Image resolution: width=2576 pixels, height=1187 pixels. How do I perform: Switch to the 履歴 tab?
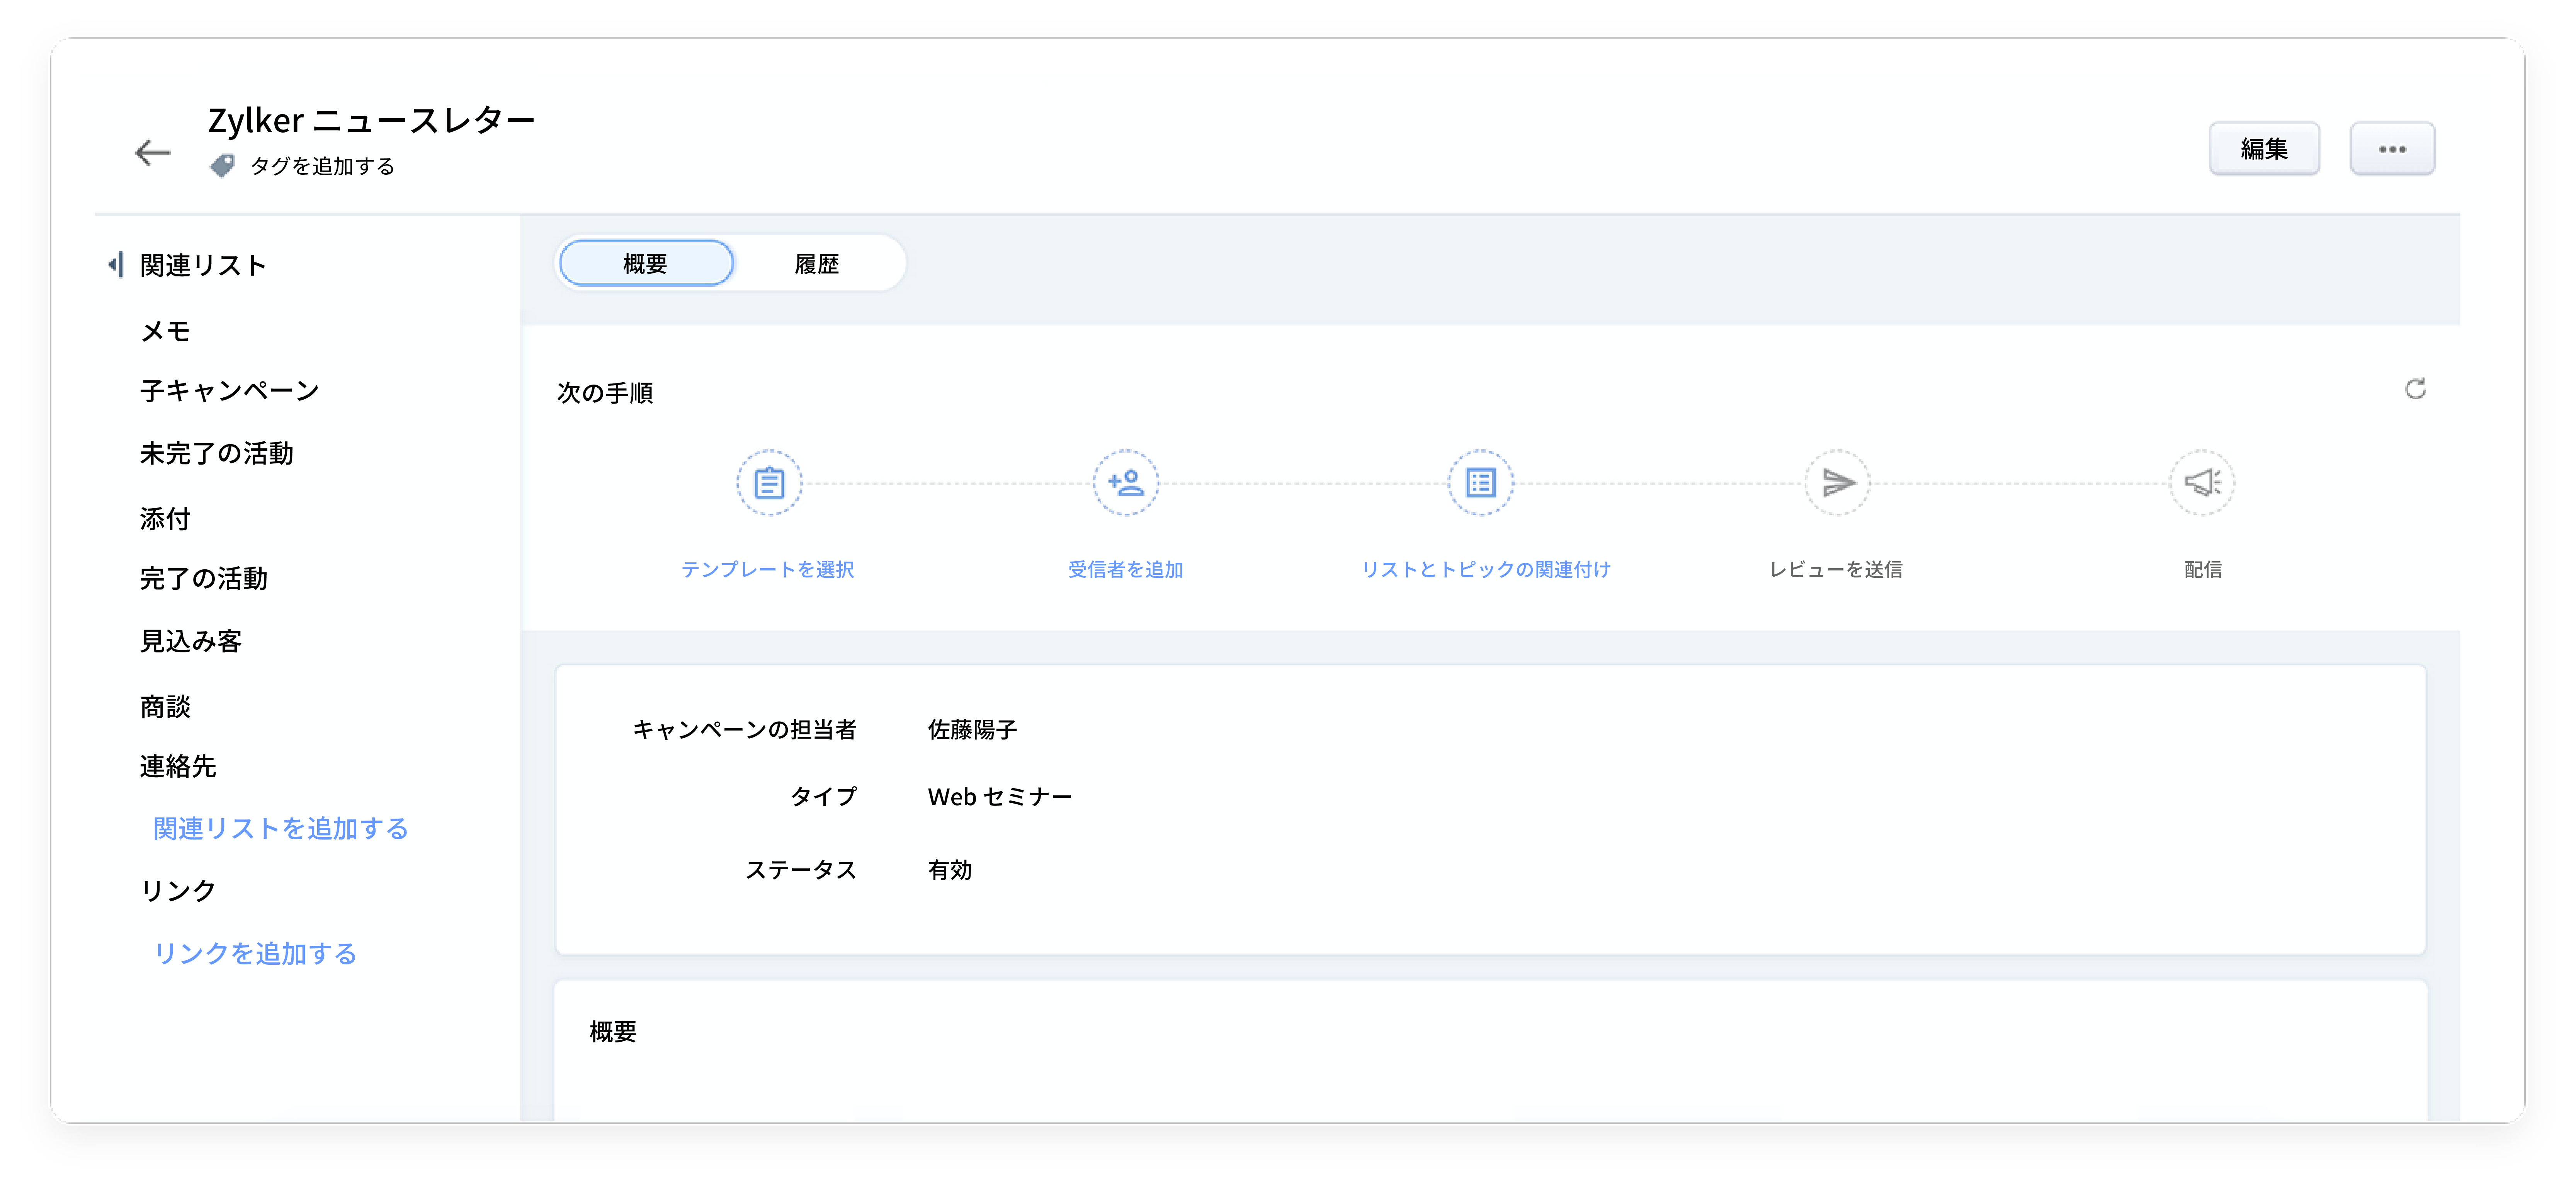pos(817,264)
